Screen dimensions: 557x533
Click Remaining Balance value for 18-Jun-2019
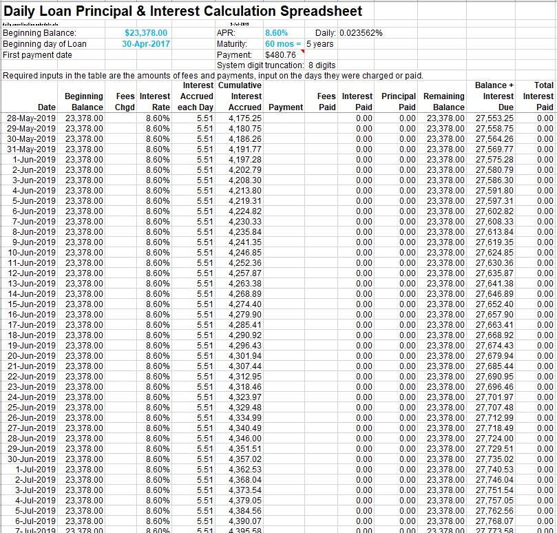click(445, 335)
